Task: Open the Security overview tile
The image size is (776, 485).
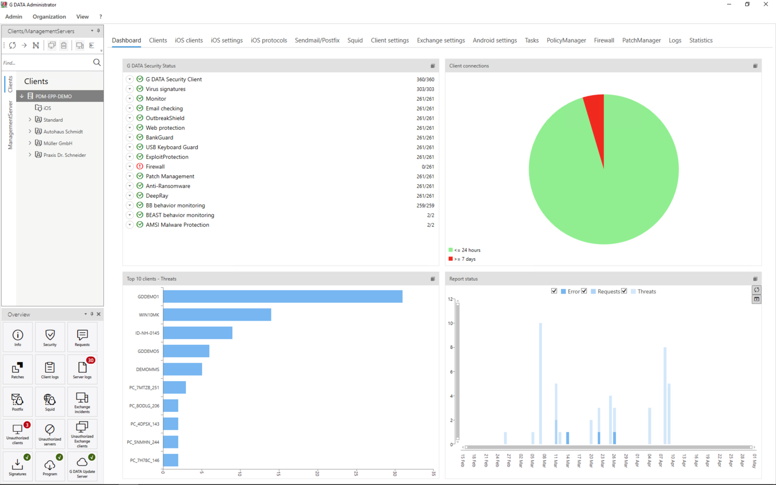Action: 50,337
